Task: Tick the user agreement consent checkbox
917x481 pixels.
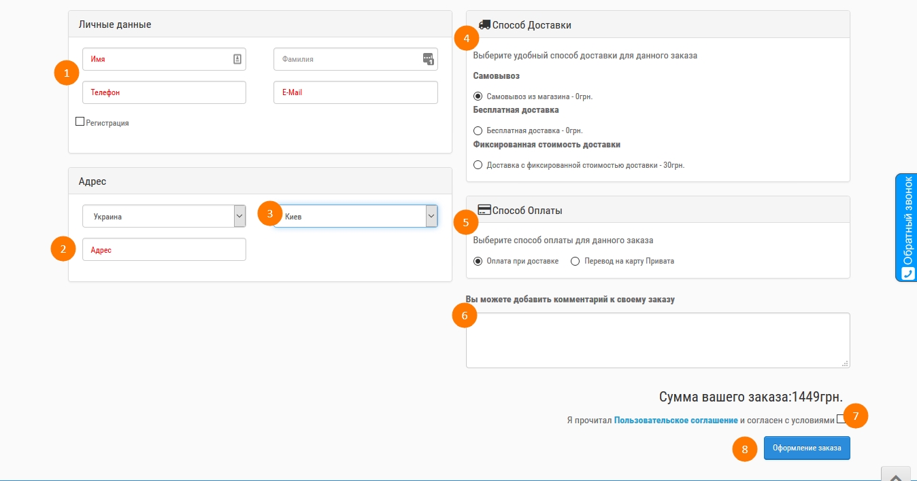Action: 841,418
